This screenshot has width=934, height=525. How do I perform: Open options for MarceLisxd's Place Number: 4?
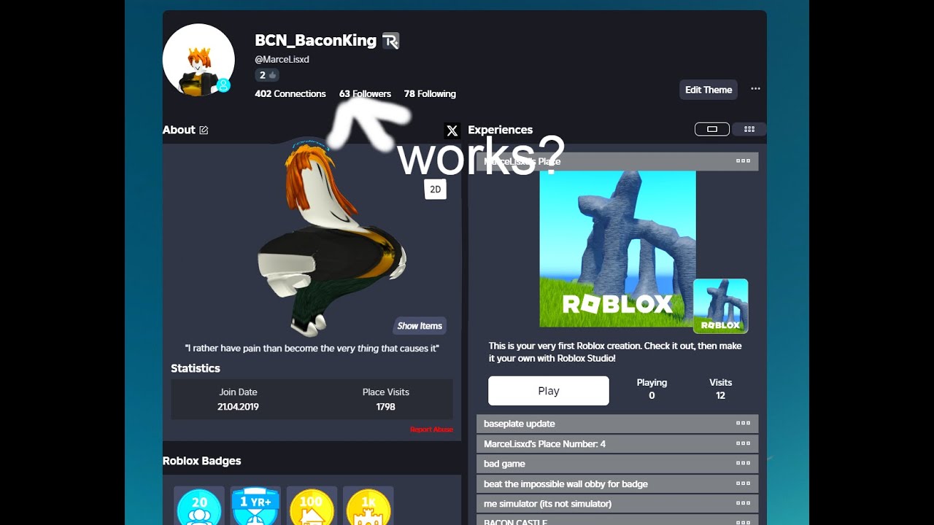pyautogui.click(x=743, y=443)
